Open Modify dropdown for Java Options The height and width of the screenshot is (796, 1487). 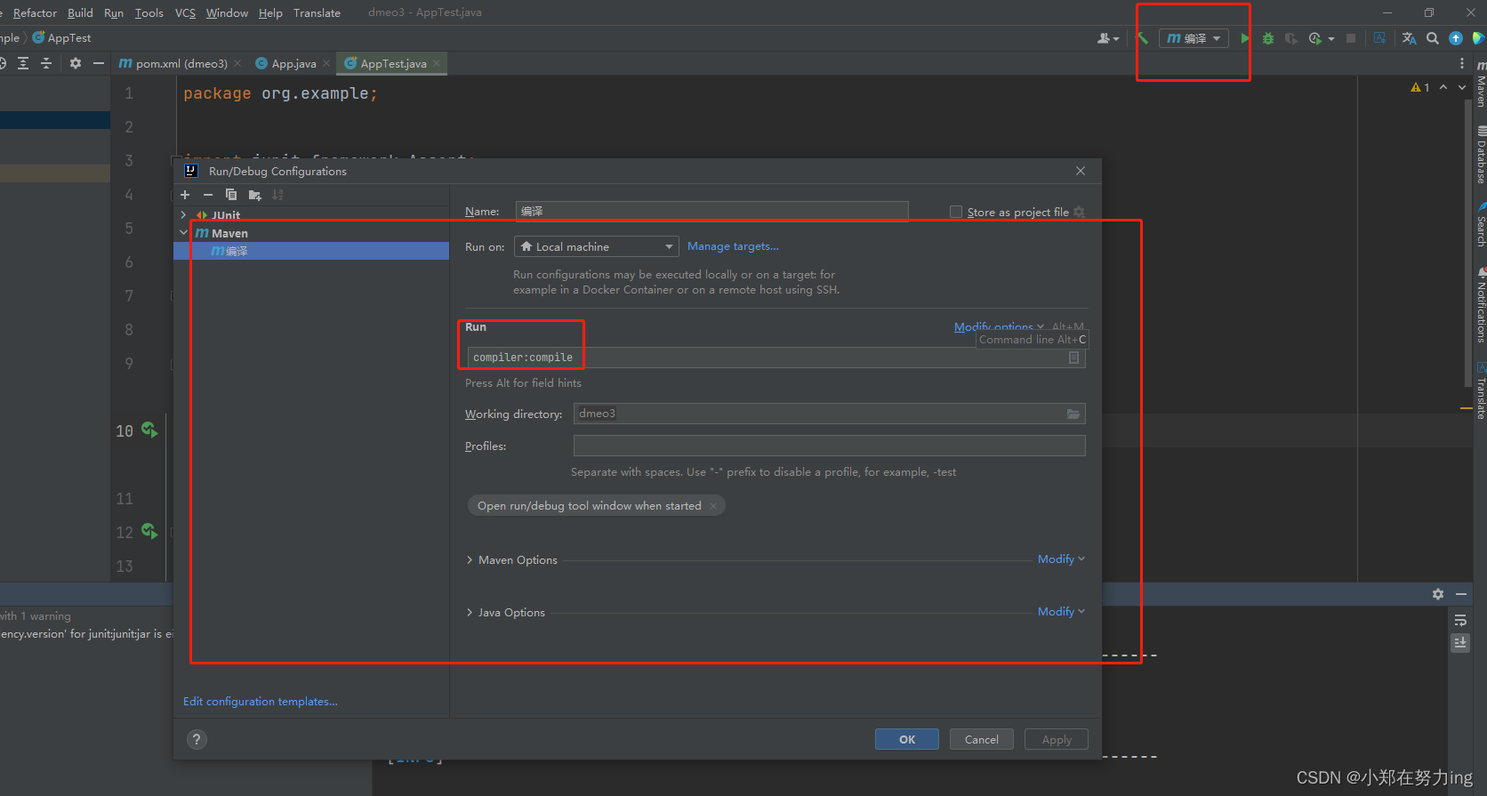pos(1061,612)
